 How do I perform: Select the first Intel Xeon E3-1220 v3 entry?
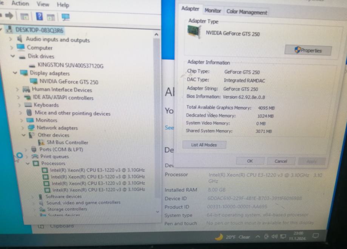pos(97,170)
